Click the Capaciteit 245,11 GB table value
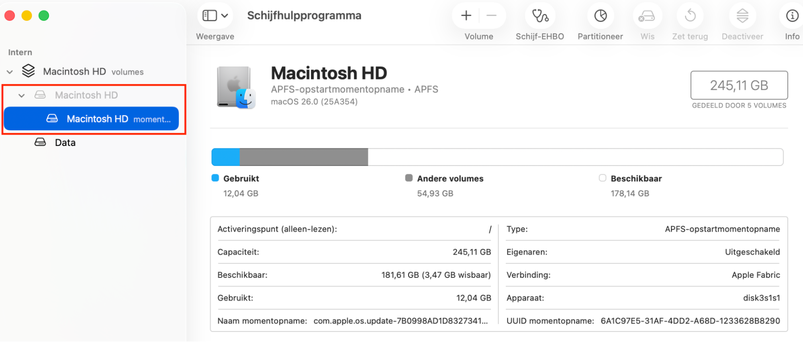This screenshot has height=342, width=803. (x=472, y=252)
